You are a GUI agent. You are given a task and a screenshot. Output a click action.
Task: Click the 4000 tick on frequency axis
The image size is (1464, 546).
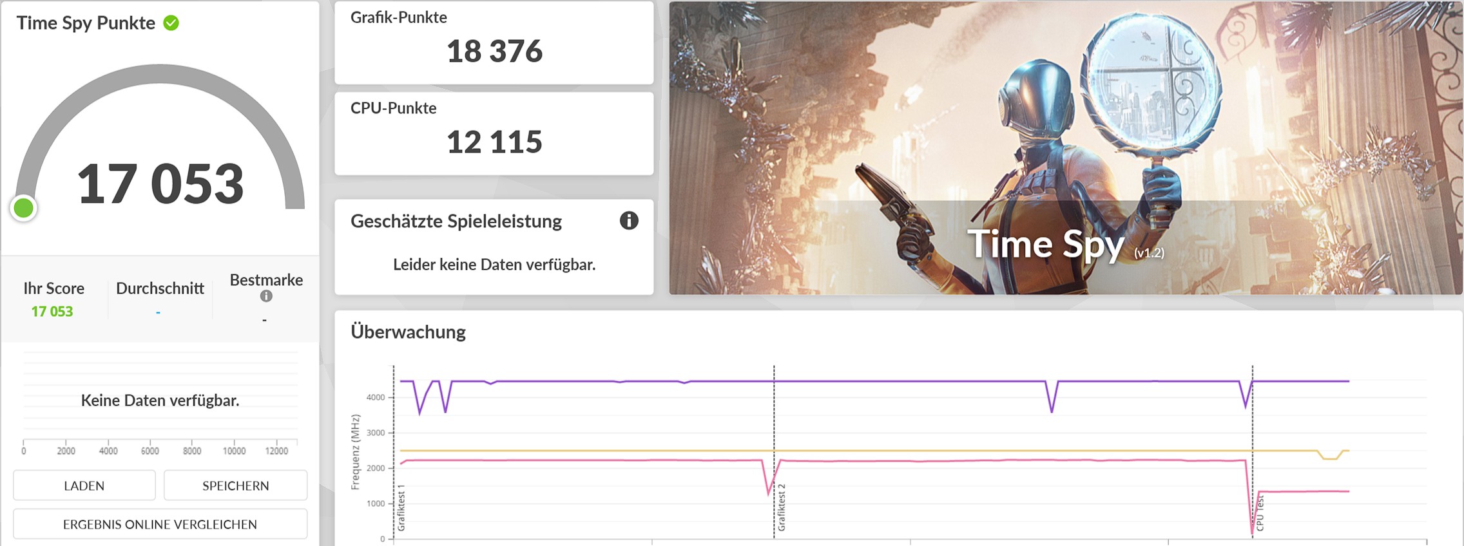[376, 397]
